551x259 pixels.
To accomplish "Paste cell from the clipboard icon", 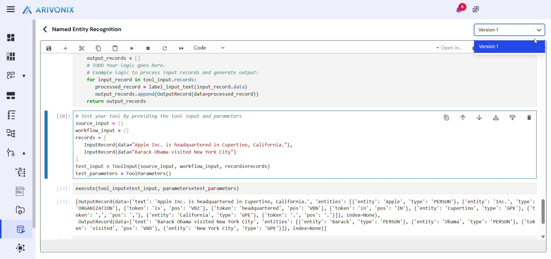I will [x=115, y=48].
